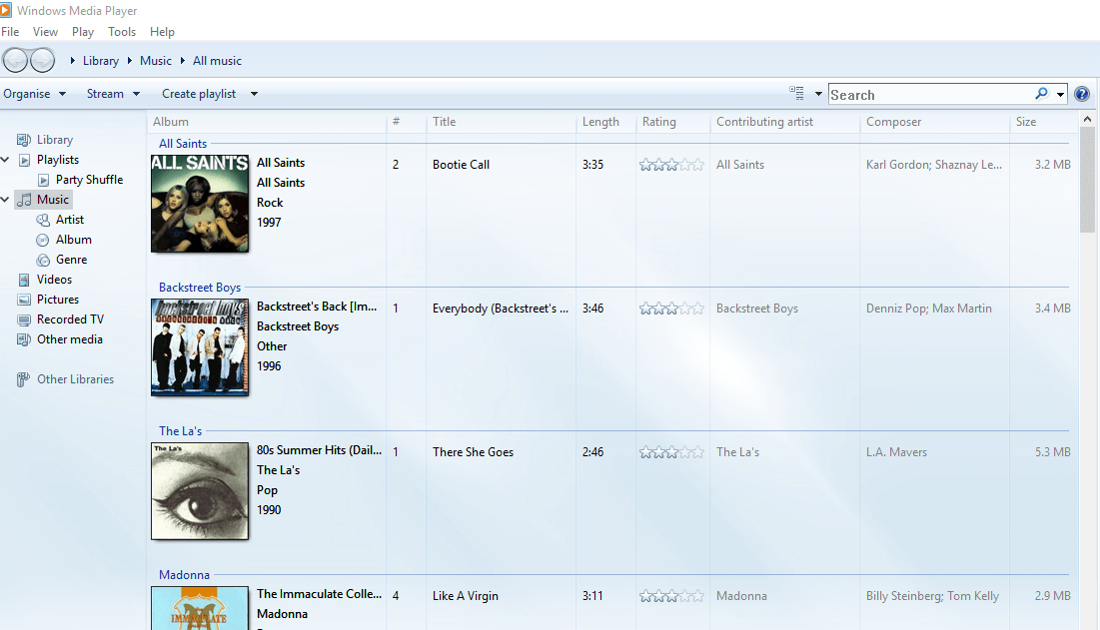Open the Play menu

tap(83, 32)
